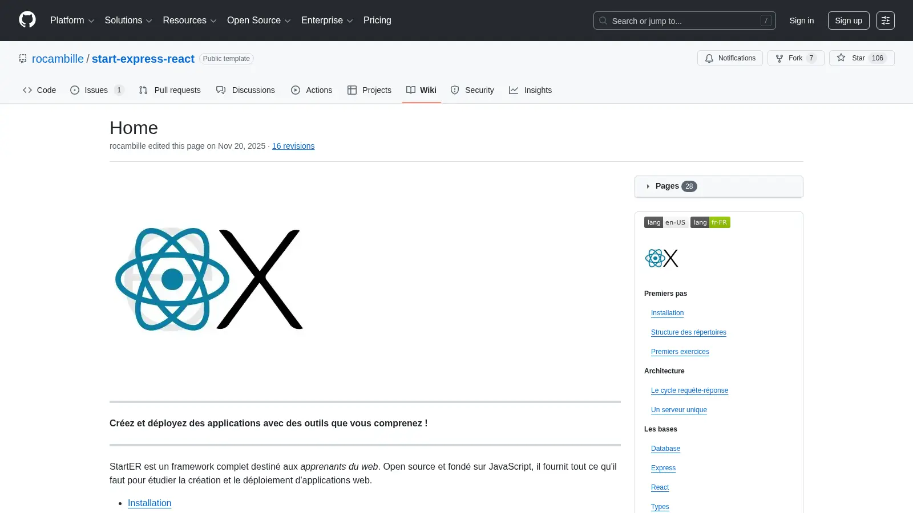Open the Platform dropdown menu

(x=72, y=21)
